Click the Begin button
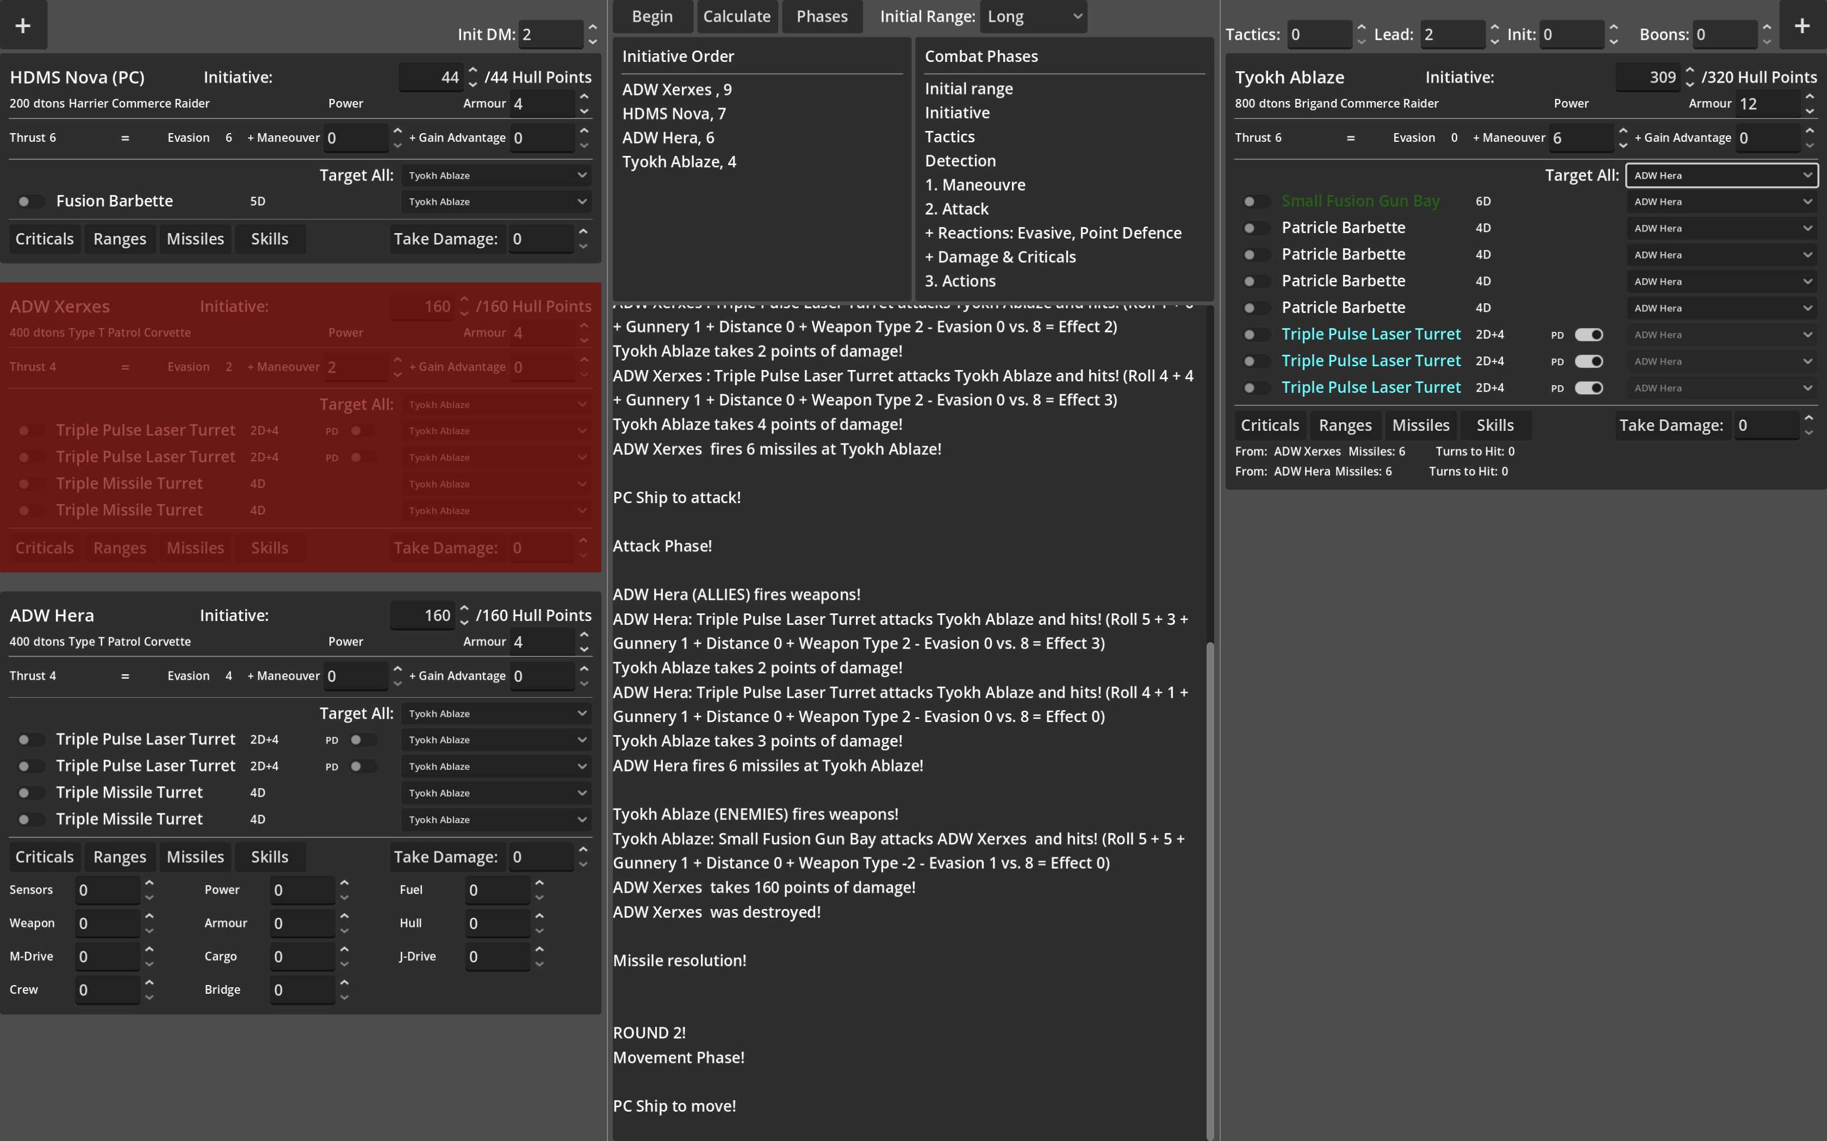 (x=652, y=17)
